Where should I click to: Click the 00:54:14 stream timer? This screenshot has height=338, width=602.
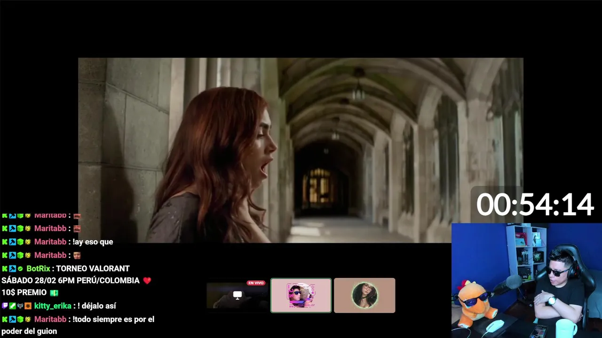(x=535, y=205)
